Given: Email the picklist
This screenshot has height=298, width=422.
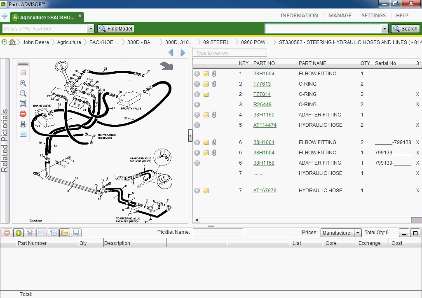Looking at the screenshot, I should pyautogui.click(x=42, y=233).
